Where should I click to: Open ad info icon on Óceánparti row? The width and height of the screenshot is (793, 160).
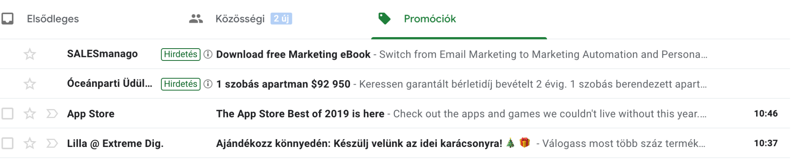click(x=208, y=84)
